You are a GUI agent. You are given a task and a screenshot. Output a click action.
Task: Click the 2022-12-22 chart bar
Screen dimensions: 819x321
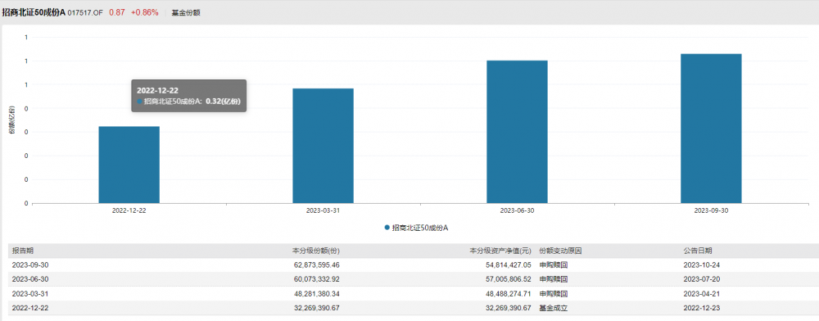click(x=129, y=165)
